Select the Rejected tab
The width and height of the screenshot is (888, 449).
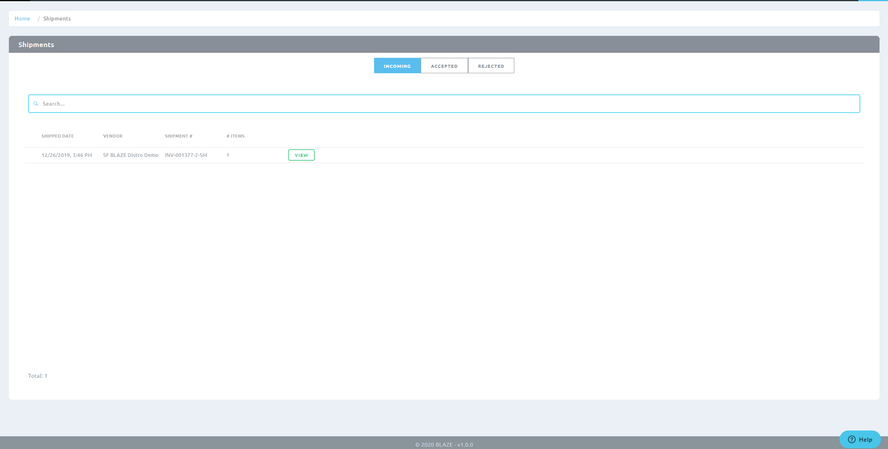click(x=491, y=66)
